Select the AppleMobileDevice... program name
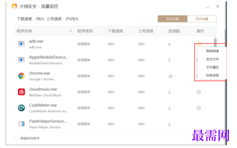The width and height of the screenshot is (237, 148). [49, 57]
